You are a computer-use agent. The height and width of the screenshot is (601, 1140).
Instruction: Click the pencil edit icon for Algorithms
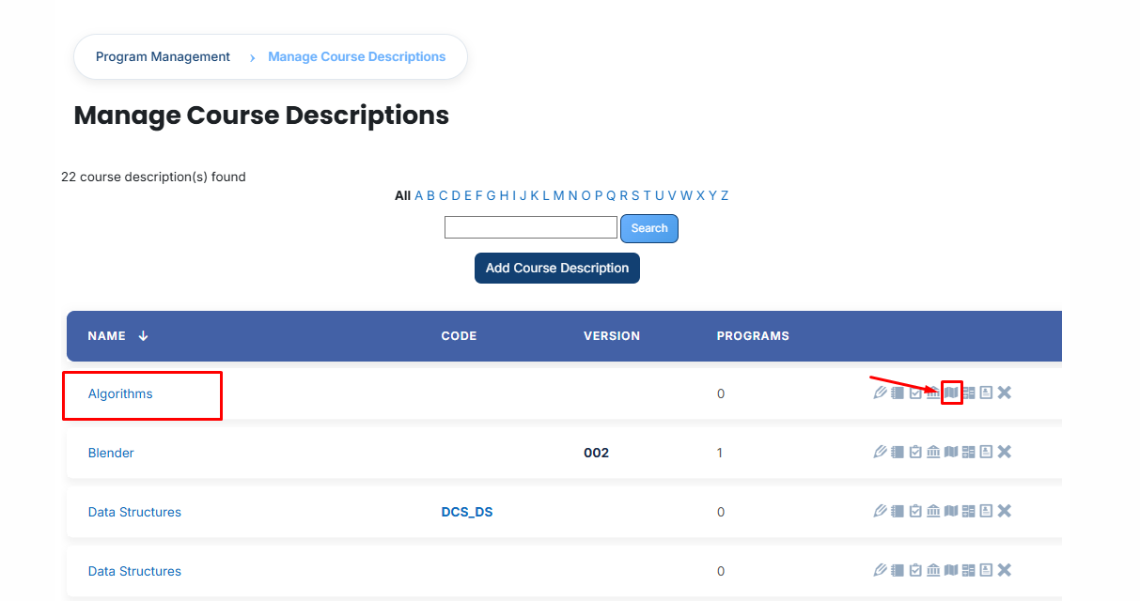coord(880,393)
